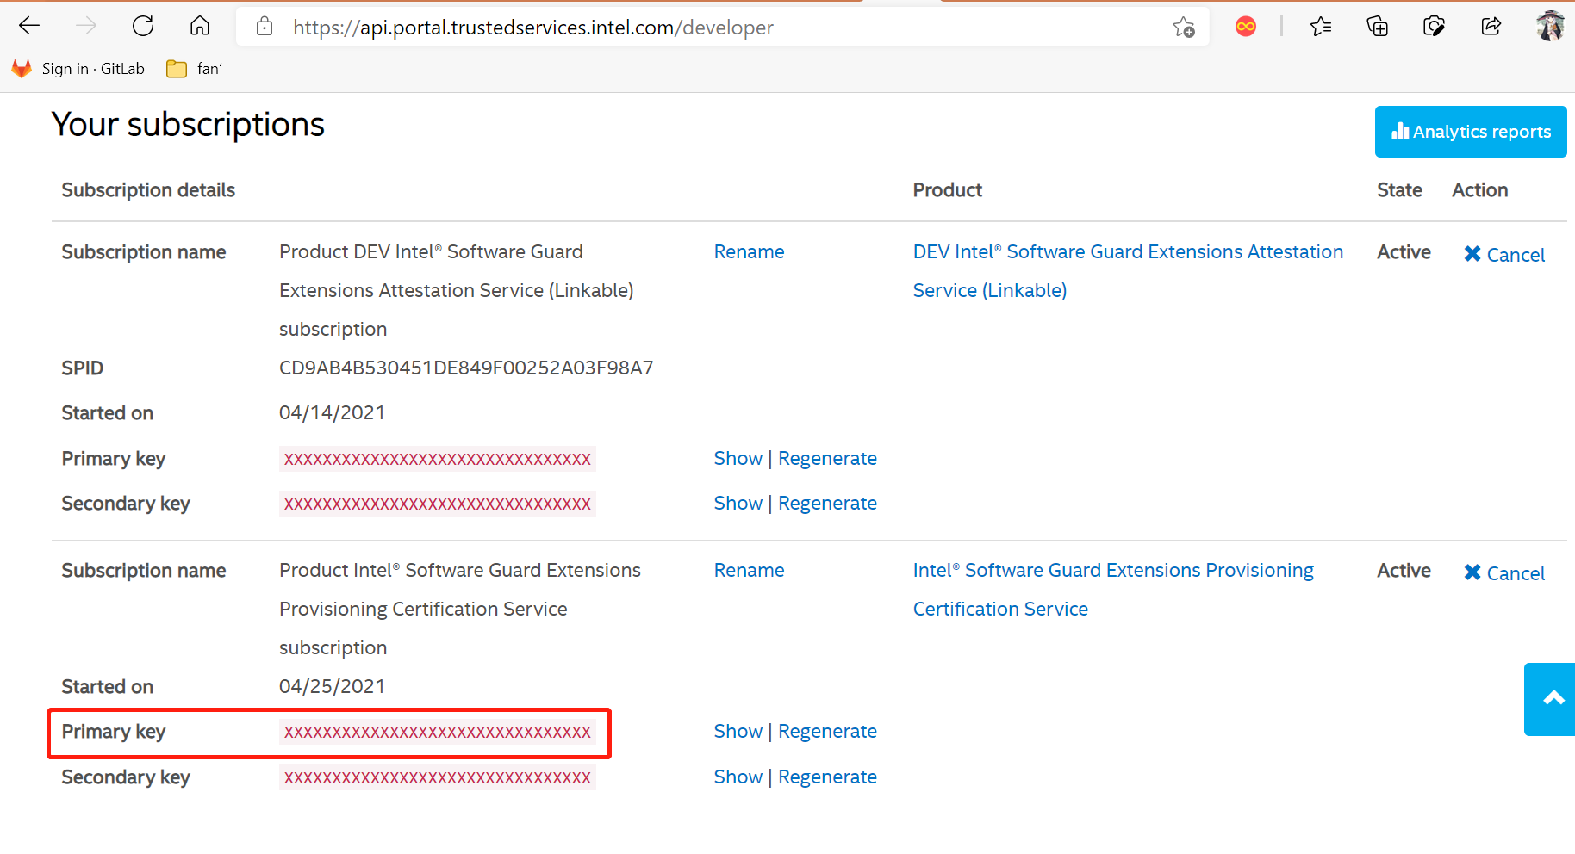Open the browser home page
Screen dimensions: 1575x854
point(199,26)
